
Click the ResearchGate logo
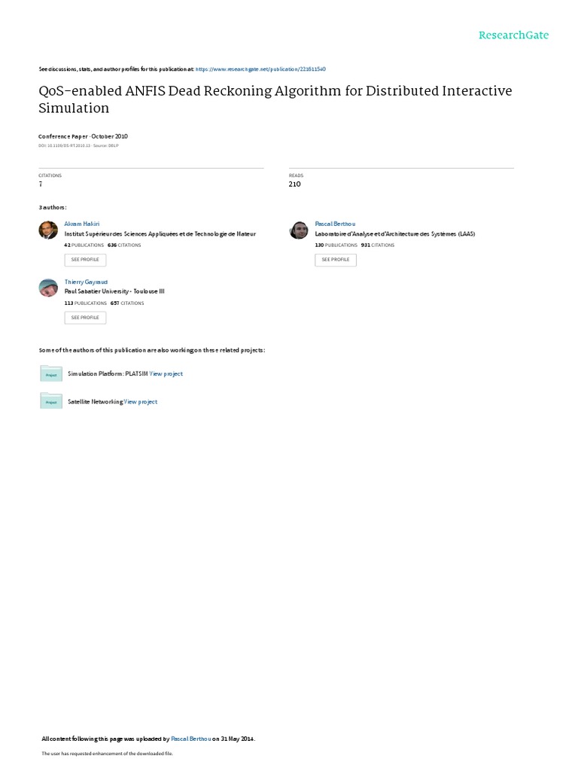pyautogui.click(x=513, y=35)
